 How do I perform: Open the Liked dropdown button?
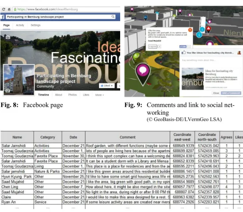coord(106,85)
